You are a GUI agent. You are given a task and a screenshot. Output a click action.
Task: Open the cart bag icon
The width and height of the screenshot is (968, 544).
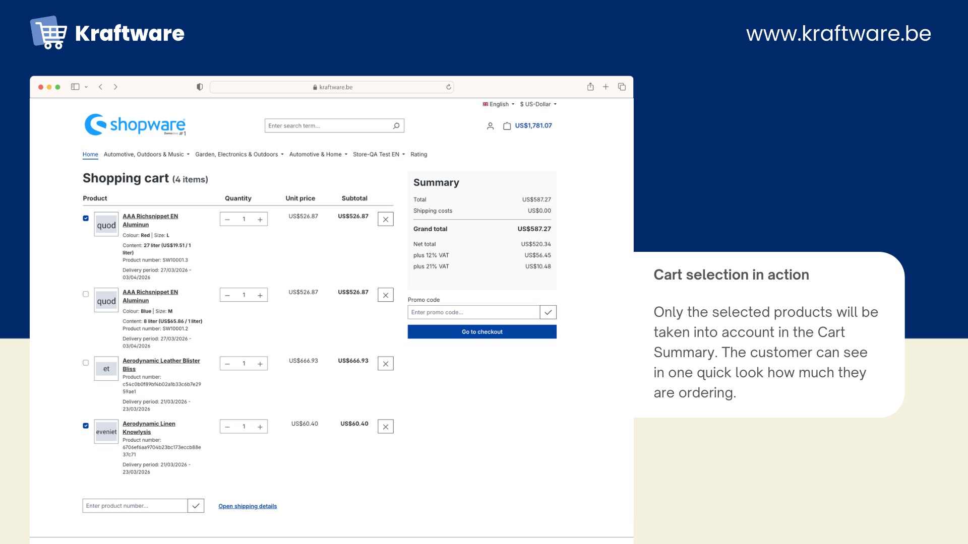(x=507, y=126)
